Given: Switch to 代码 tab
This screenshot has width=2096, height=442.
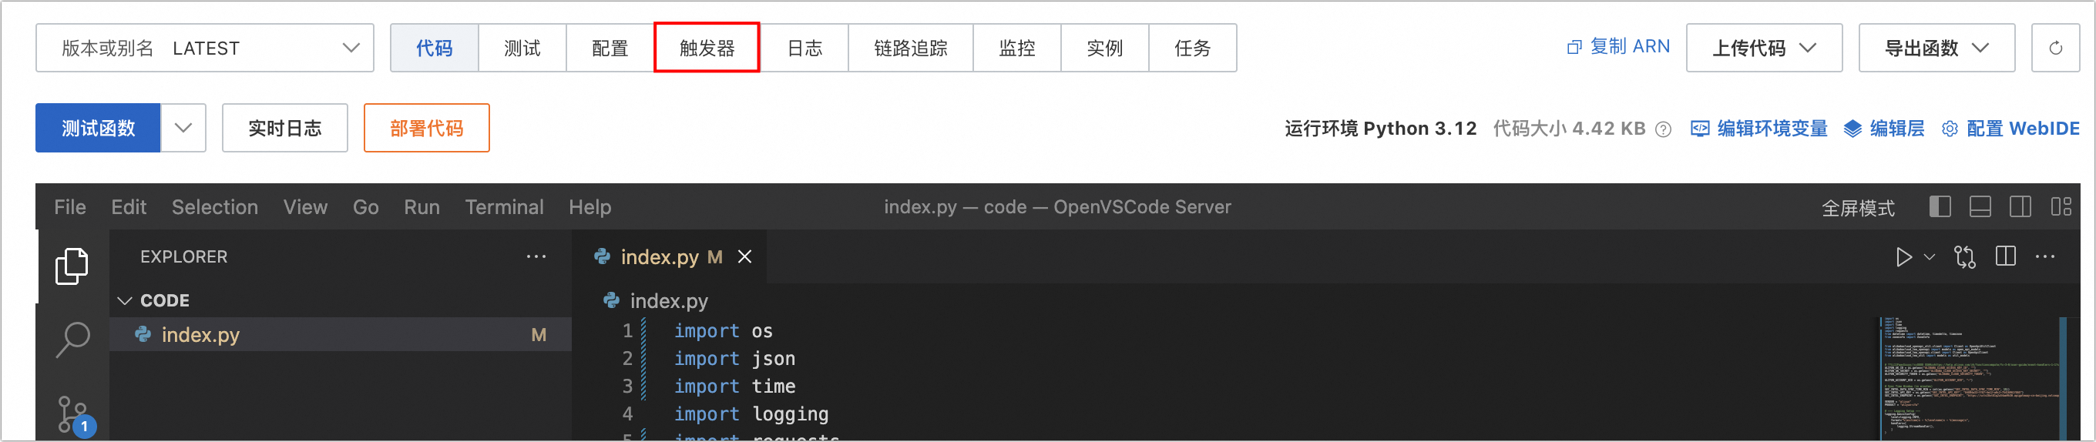Looking at the screenshot, I should pyautogui.click(x=435, y=48).
